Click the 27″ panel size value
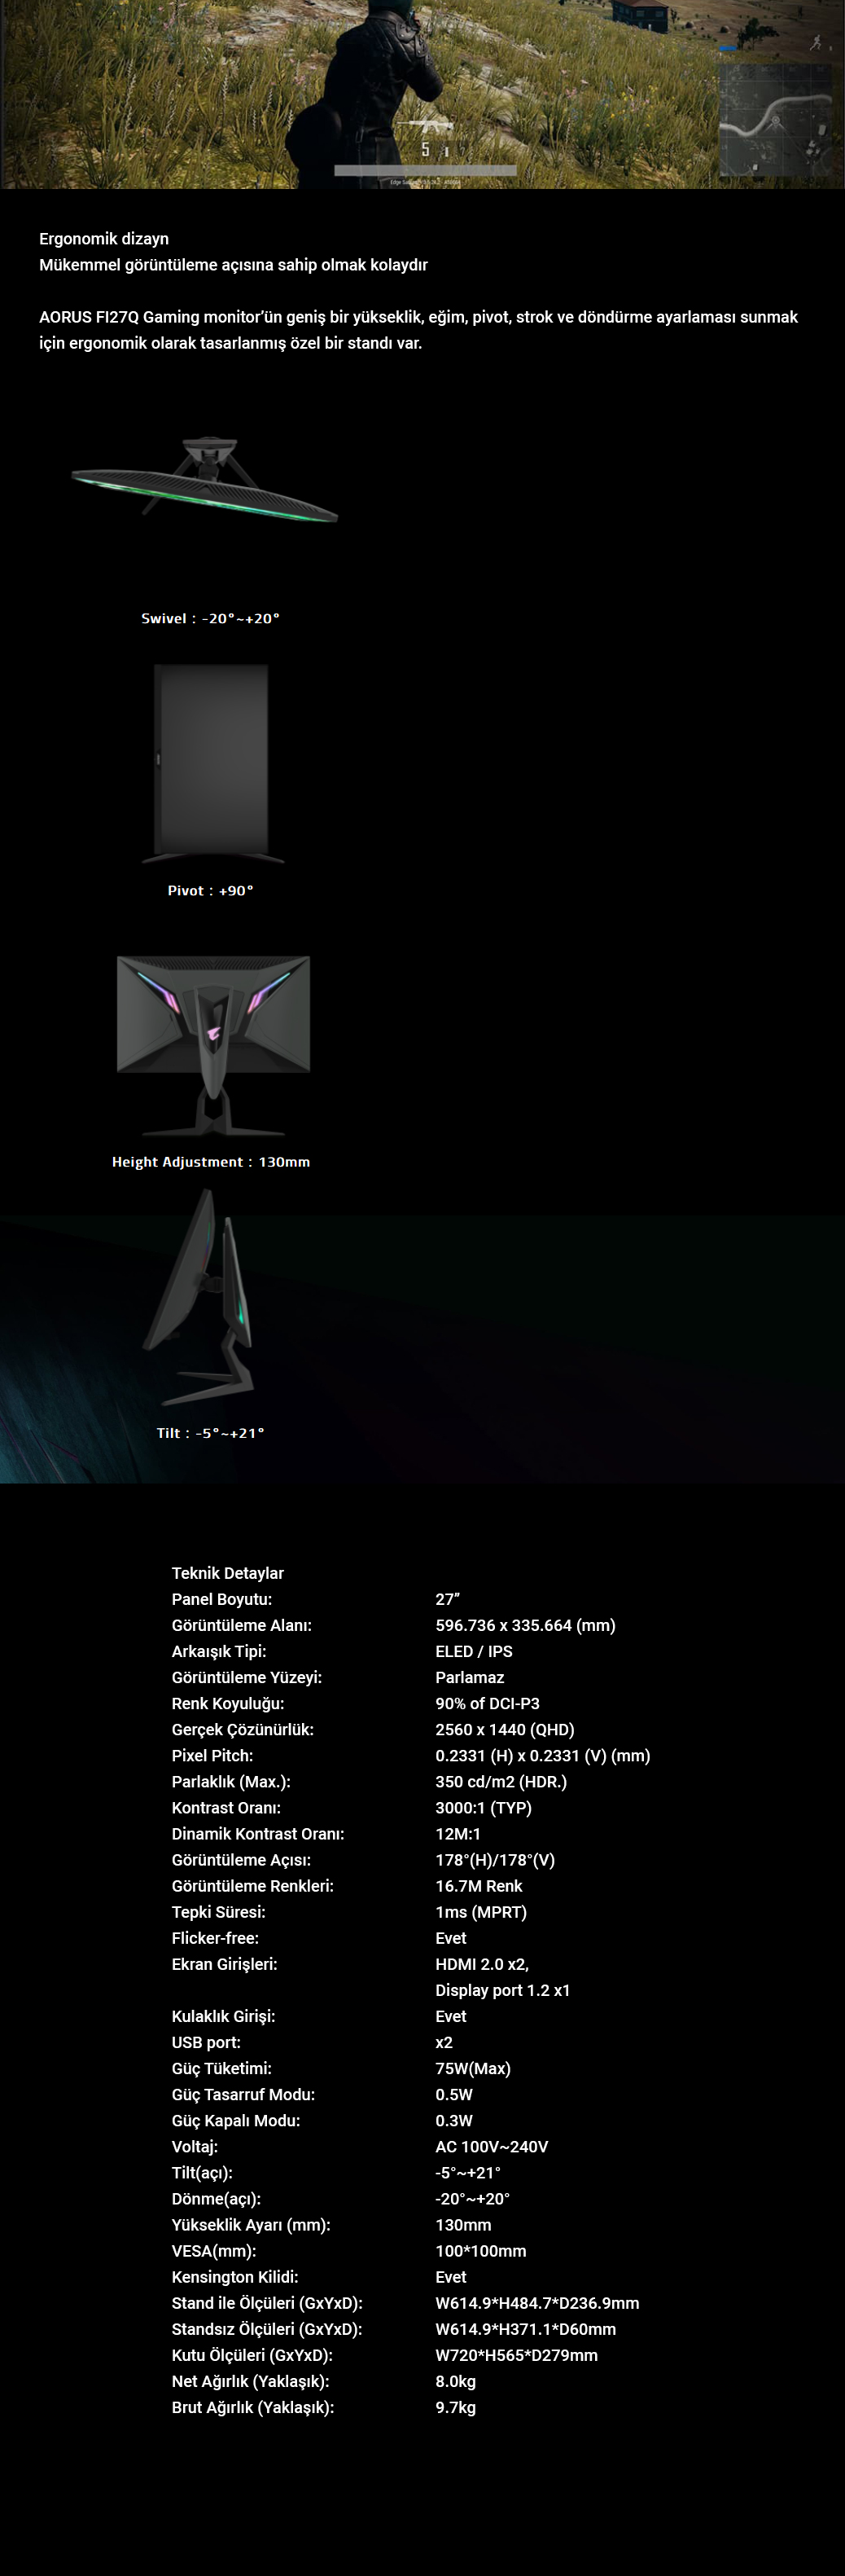Viewport: 845px width, 2576px height. click(448, 1599)
